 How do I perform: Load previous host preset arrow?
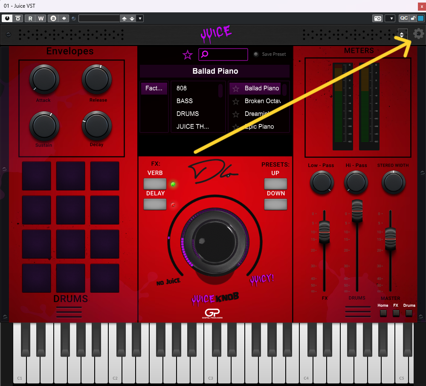[x=124, y=18]
